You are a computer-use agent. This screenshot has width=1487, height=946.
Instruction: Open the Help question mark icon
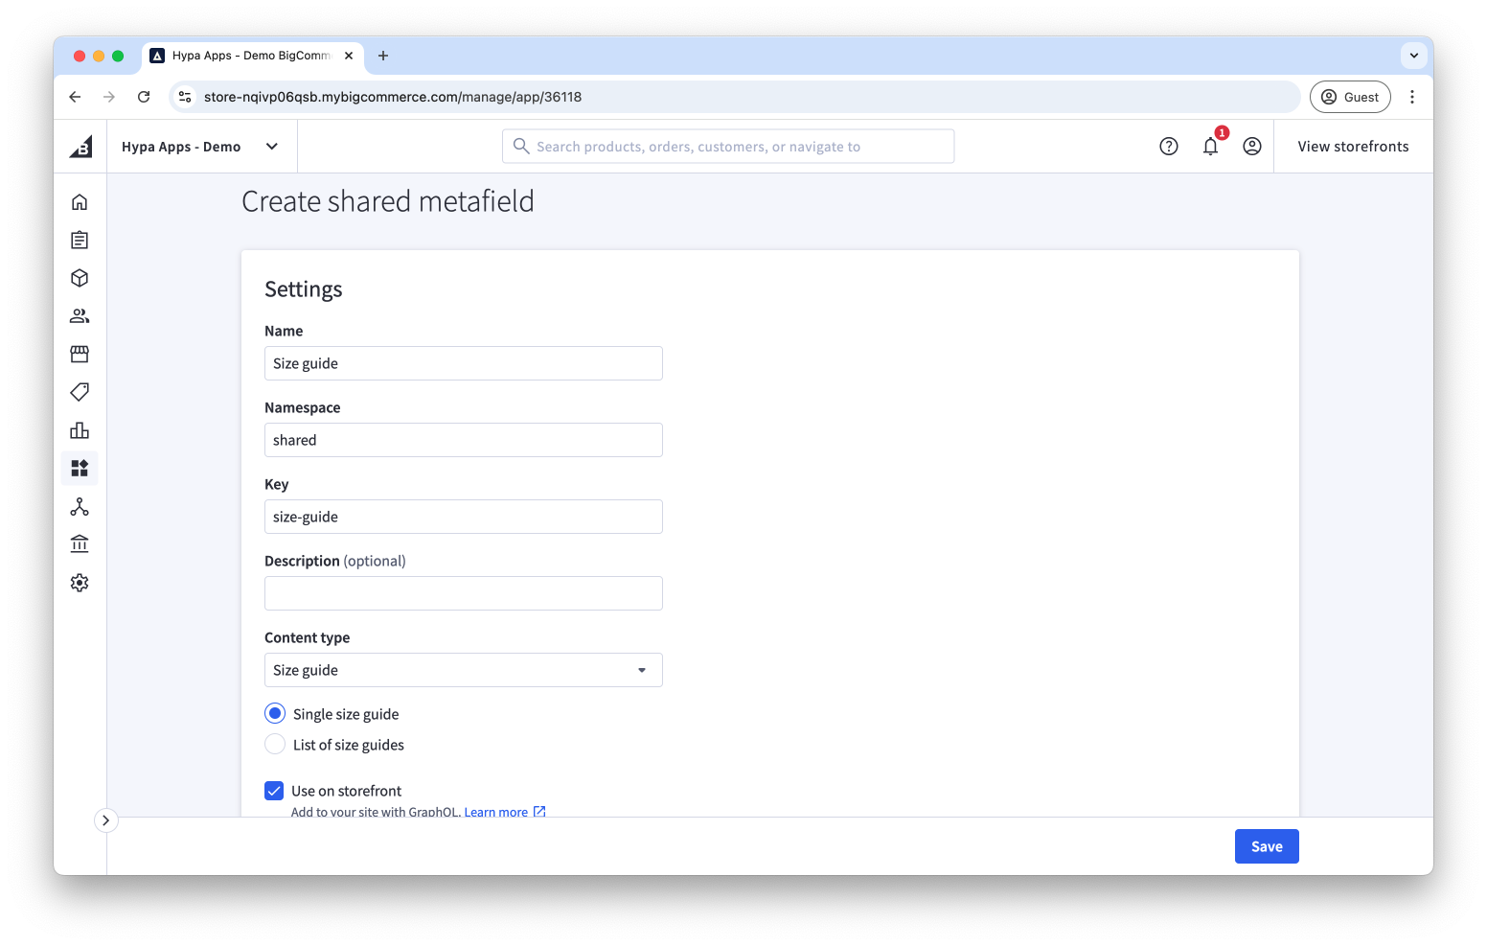[1169, 147]
